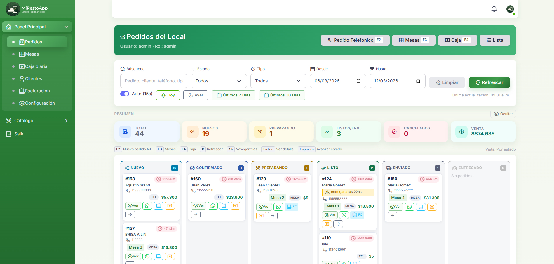The width and height of the screenshot is (554, 264).
Task: View details of order #150
Action: 396,207
